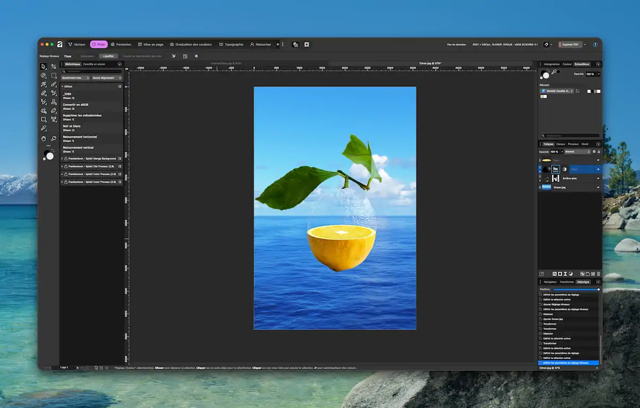Screen dimensions: 640x408
Task: Expand Frankentoon Splatt Manga Background group
Action: click(x=62, y=158)
